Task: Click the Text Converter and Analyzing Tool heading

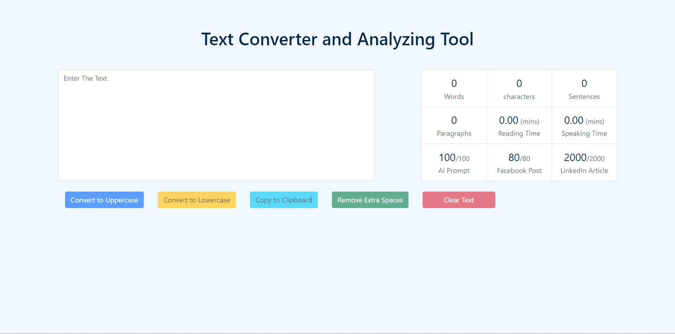Action: pos(337,39)
